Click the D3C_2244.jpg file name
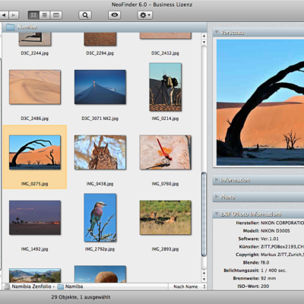The image size is (304, 304). [x=35, y=53]
